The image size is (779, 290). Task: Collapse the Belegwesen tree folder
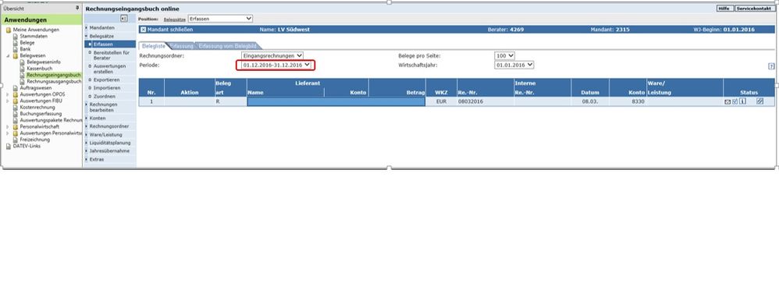coord(8,55)
